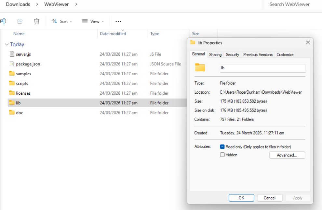322x210 pixels.
Task: Select the samples folder name
Action: tap(24, 74)
